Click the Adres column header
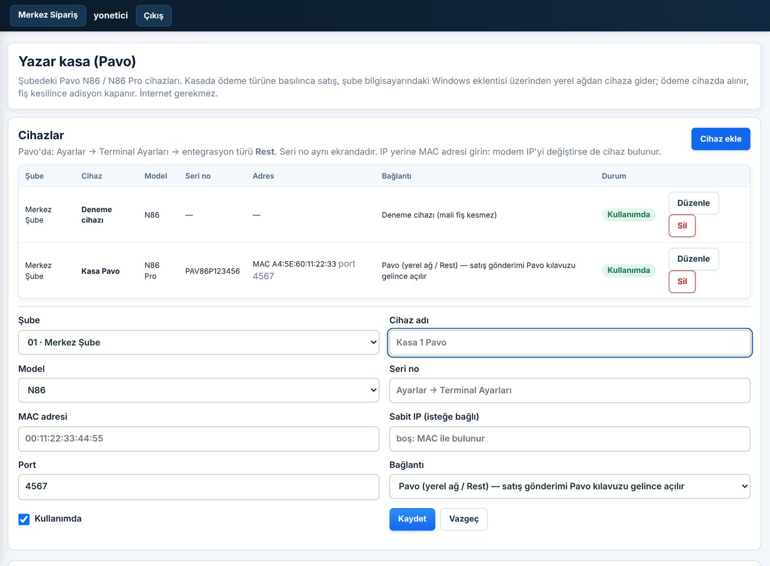770x566 pixels. pyautogui.click(x=263, y=176)
